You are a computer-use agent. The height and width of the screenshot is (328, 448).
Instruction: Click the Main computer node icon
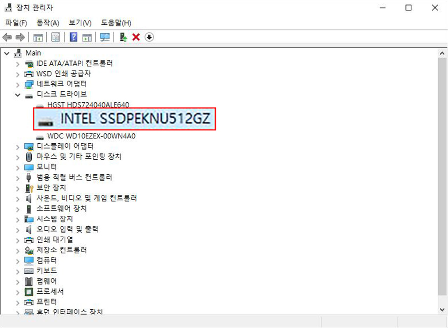(x=18, y=53)
